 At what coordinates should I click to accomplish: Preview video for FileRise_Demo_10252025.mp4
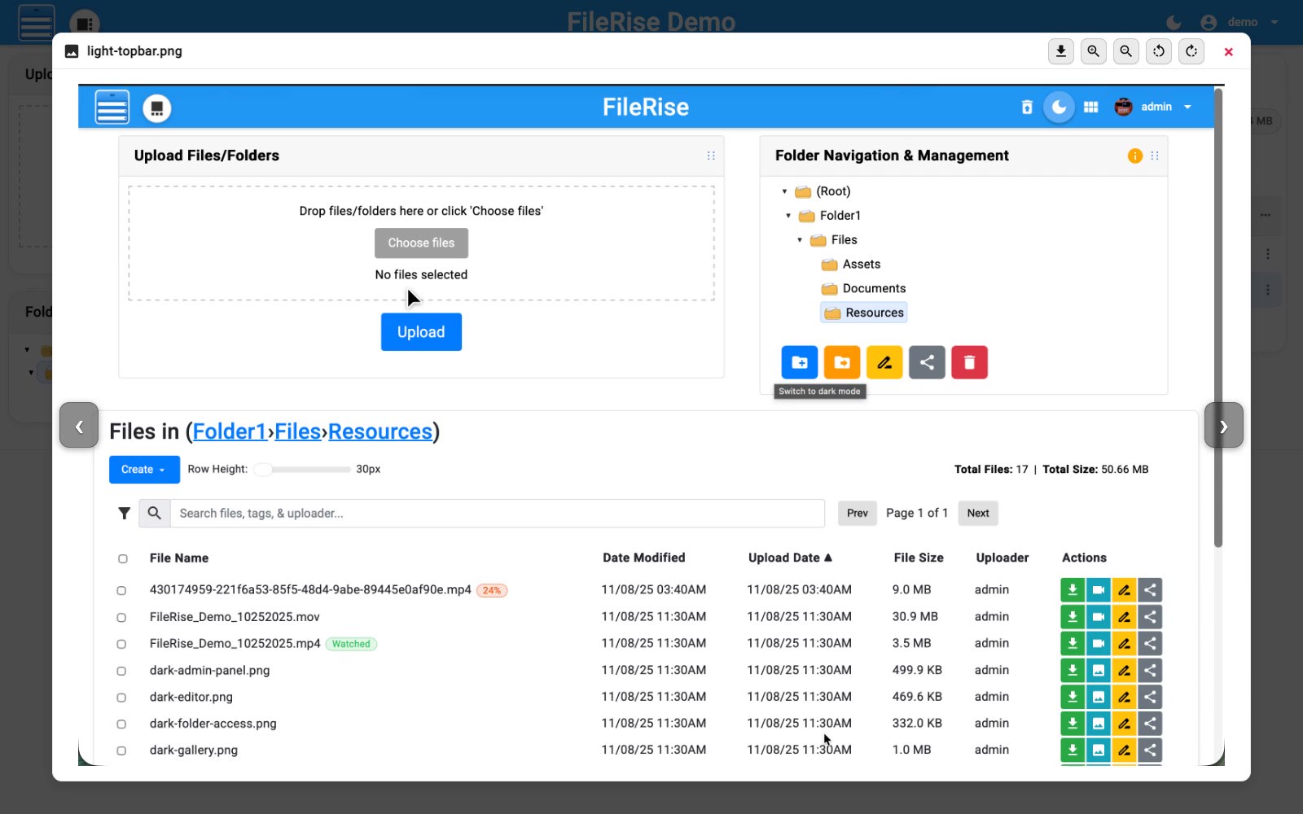pyautogui.click(x=1099, y=643)
